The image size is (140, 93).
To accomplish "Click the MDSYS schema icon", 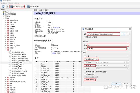I will (x=8, y=33).
